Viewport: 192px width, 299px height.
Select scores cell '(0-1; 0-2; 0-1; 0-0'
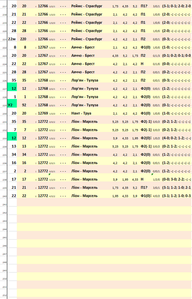(x=177, y=56)
